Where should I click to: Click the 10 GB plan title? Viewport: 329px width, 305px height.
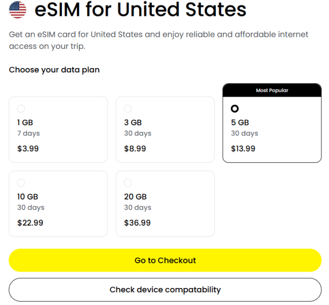point(27,197)
